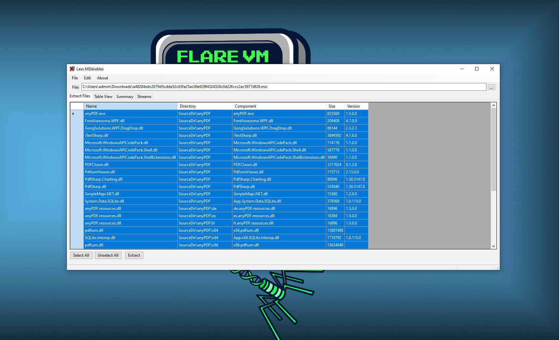Sort by the Version column header
Image resolution: width=559 pixels, height=340 pixels.
[356, 106]
